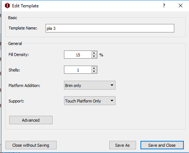The height and width of the screenshot is (153, 189).
Task: Open the Support dropdown
Action: tap(90, 101)
